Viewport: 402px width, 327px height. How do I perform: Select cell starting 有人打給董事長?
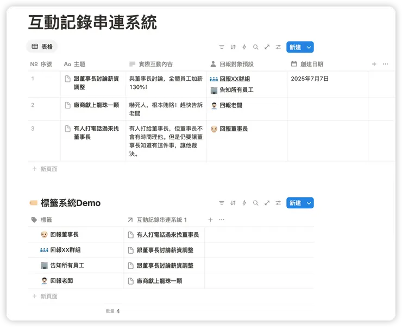point(166,141)
